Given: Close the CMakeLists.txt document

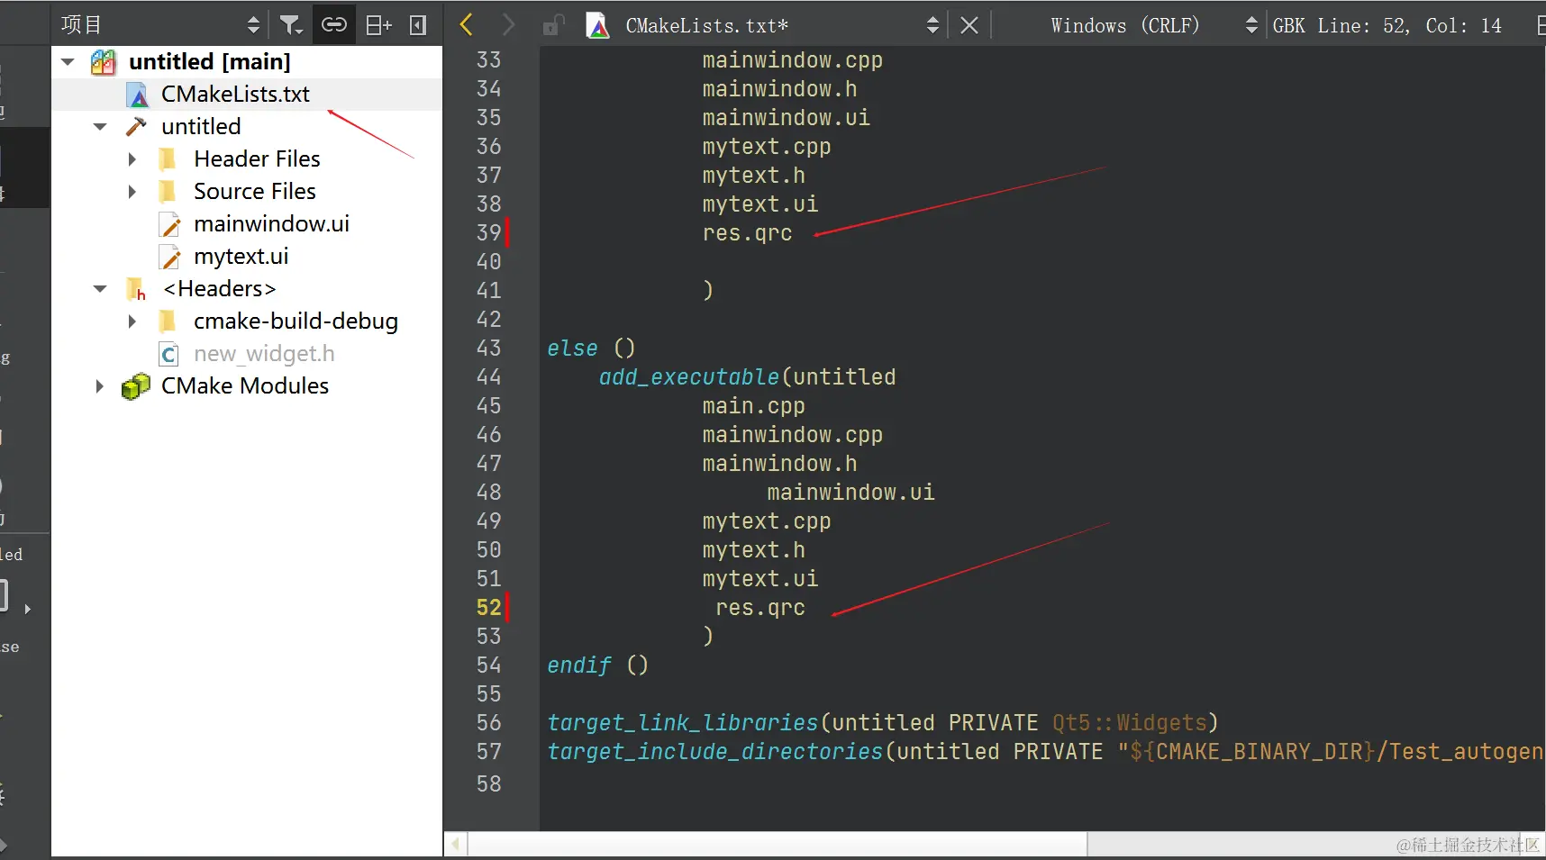Looking at the screenshot, I should tap(969, 25).
